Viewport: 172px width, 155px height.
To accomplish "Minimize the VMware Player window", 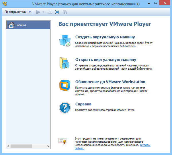I will click(149, 3).
